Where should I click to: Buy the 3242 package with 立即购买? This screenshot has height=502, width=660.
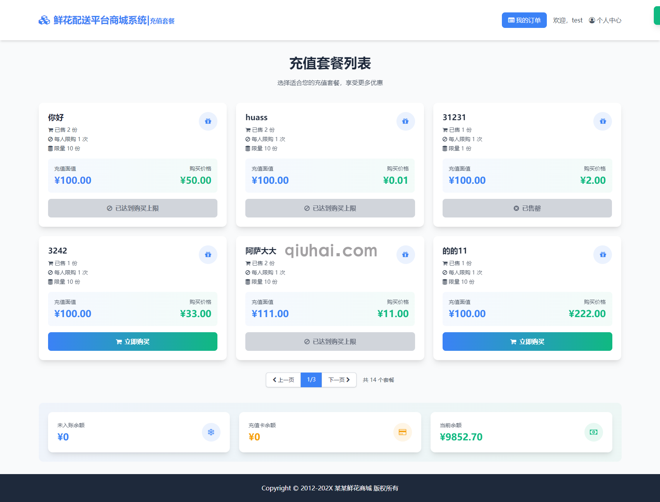coord(133,342)
